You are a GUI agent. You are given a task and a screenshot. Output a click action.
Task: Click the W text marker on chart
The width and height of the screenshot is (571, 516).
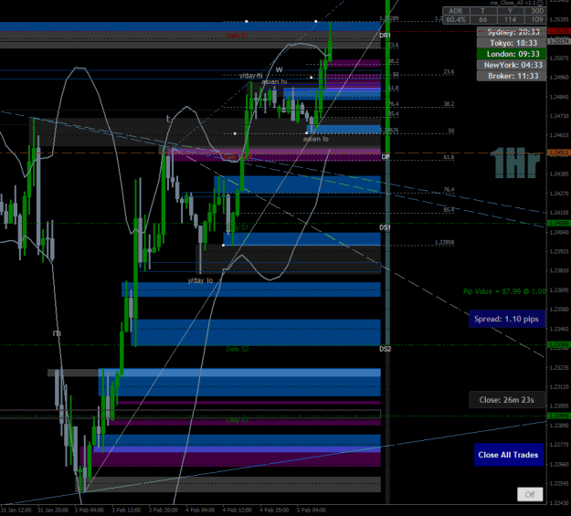coord(279,69)
